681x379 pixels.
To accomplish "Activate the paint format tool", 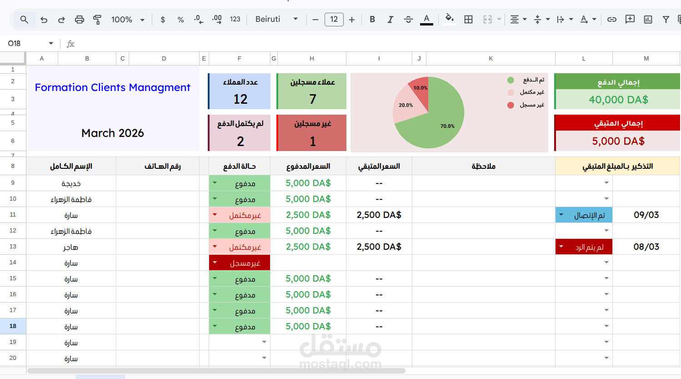I will pos(97,20).
